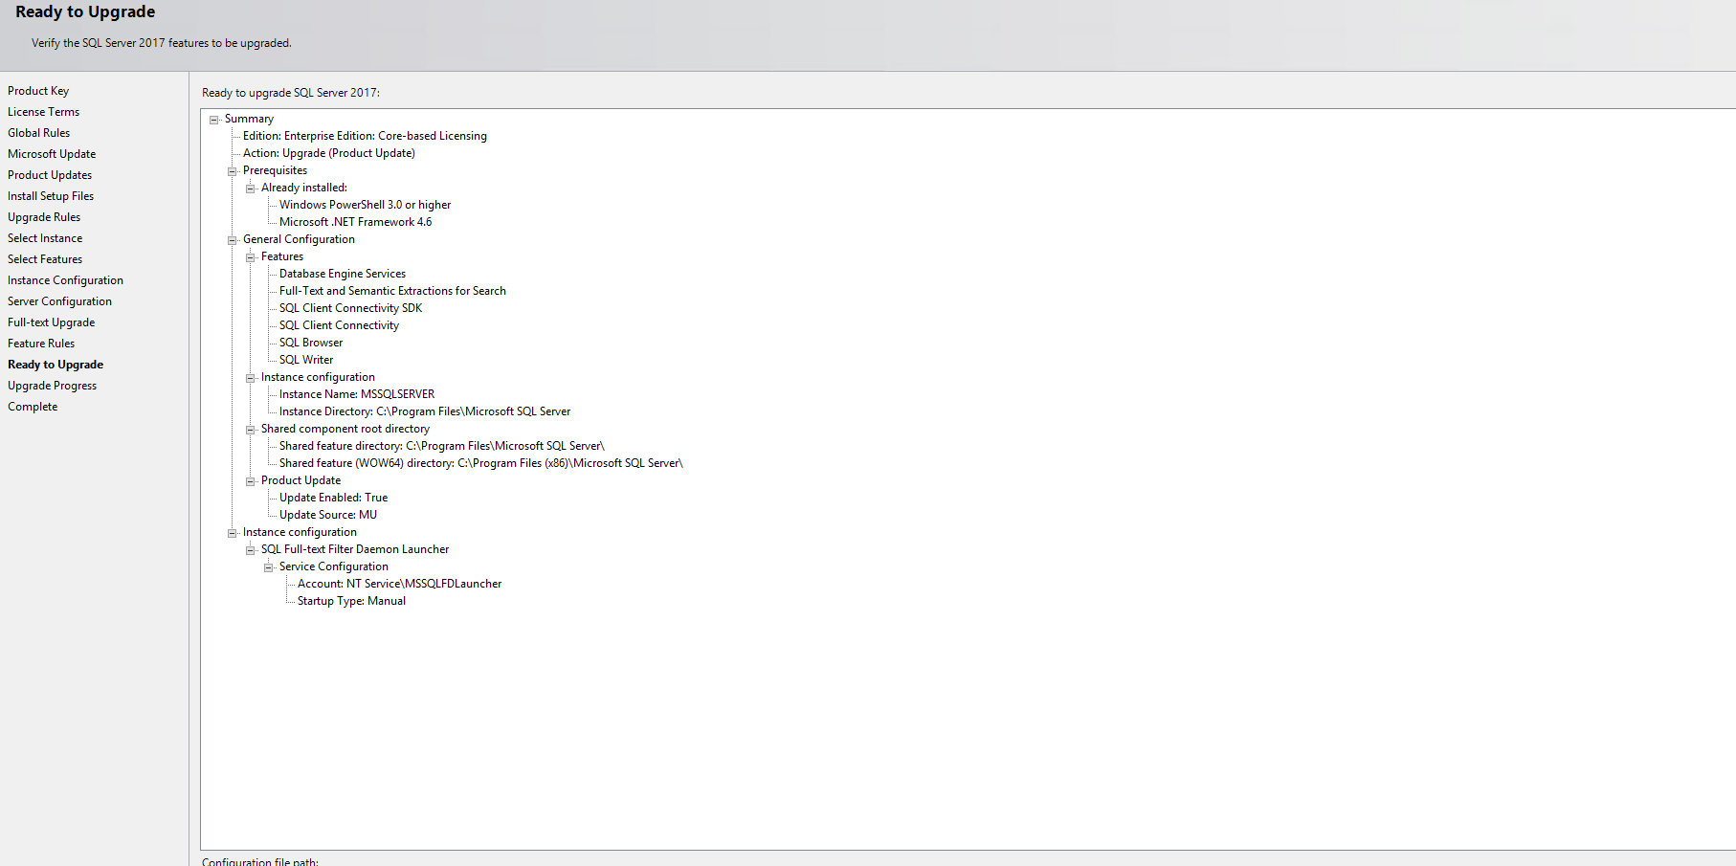This screenshot has height=866, width=1736.
Task: Open the Product Key step in sidebar
Action: click(38, 91)
